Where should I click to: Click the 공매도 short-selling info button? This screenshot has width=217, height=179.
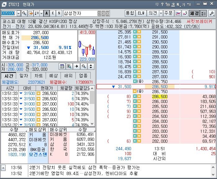(x=175, y=26)
